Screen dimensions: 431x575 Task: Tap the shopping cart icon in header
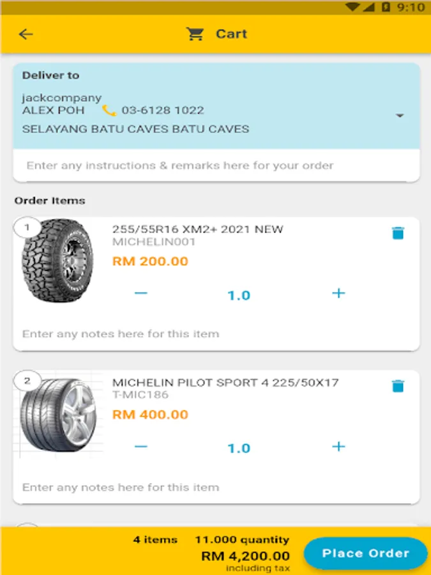click(195, 34)
